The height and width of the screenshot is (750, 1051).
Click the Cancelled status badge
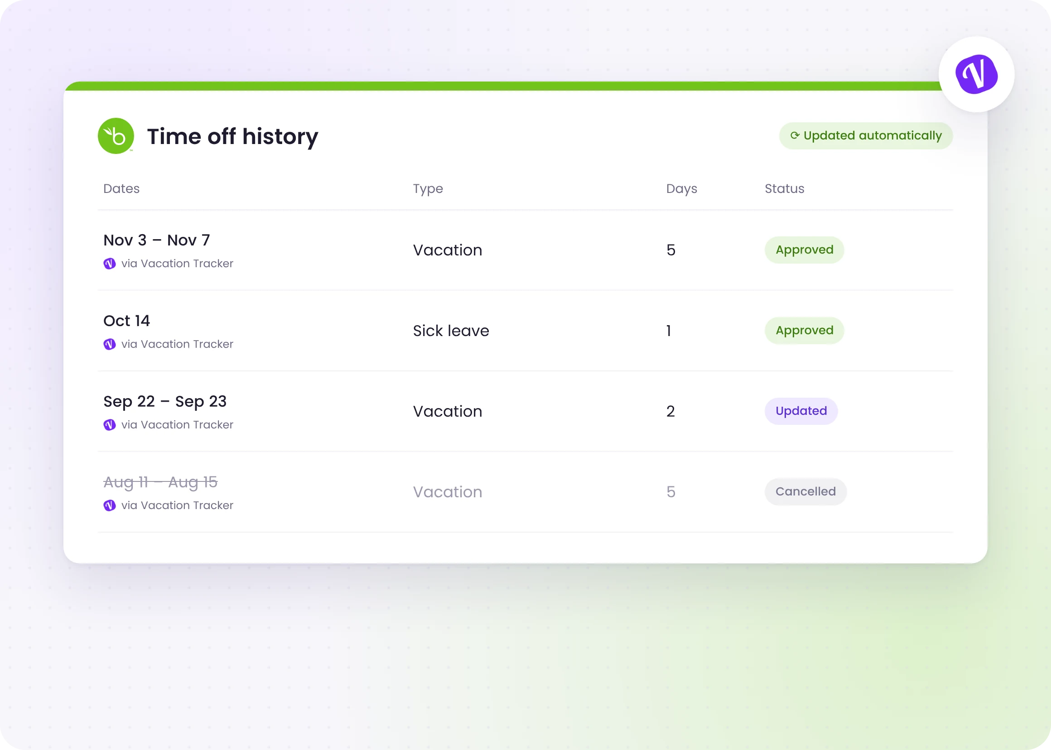pyautogui.click(x=805, y=492)
